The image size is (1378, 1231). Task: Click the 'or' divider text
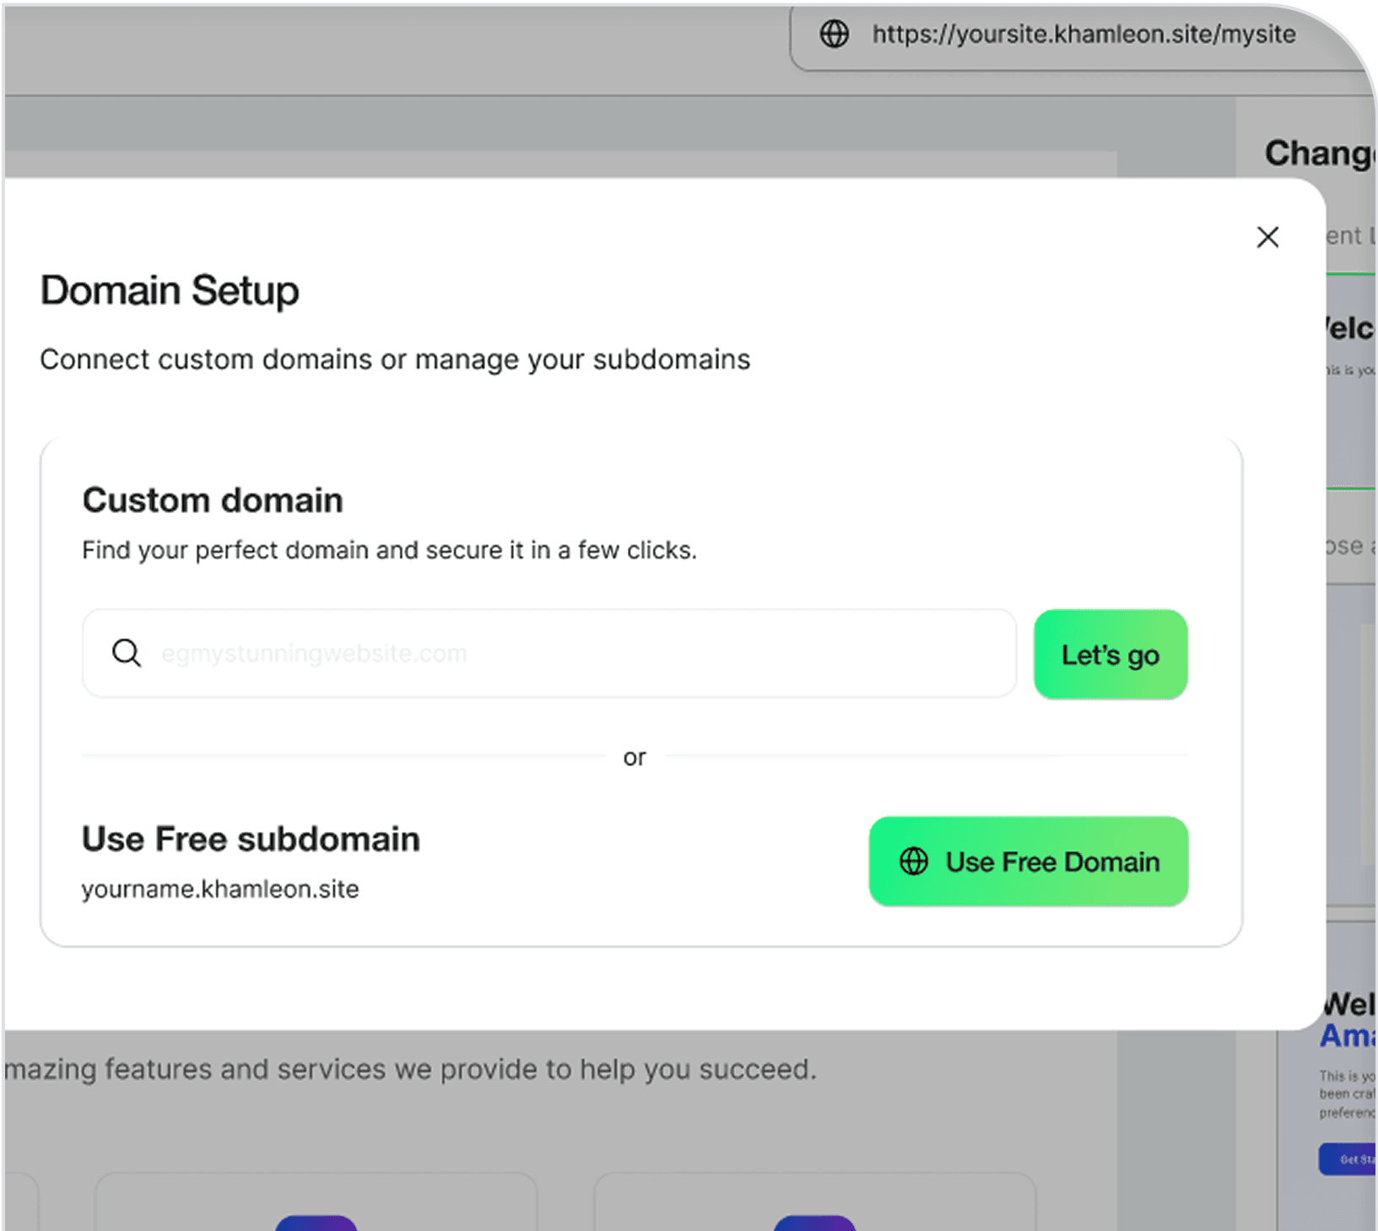635,757
